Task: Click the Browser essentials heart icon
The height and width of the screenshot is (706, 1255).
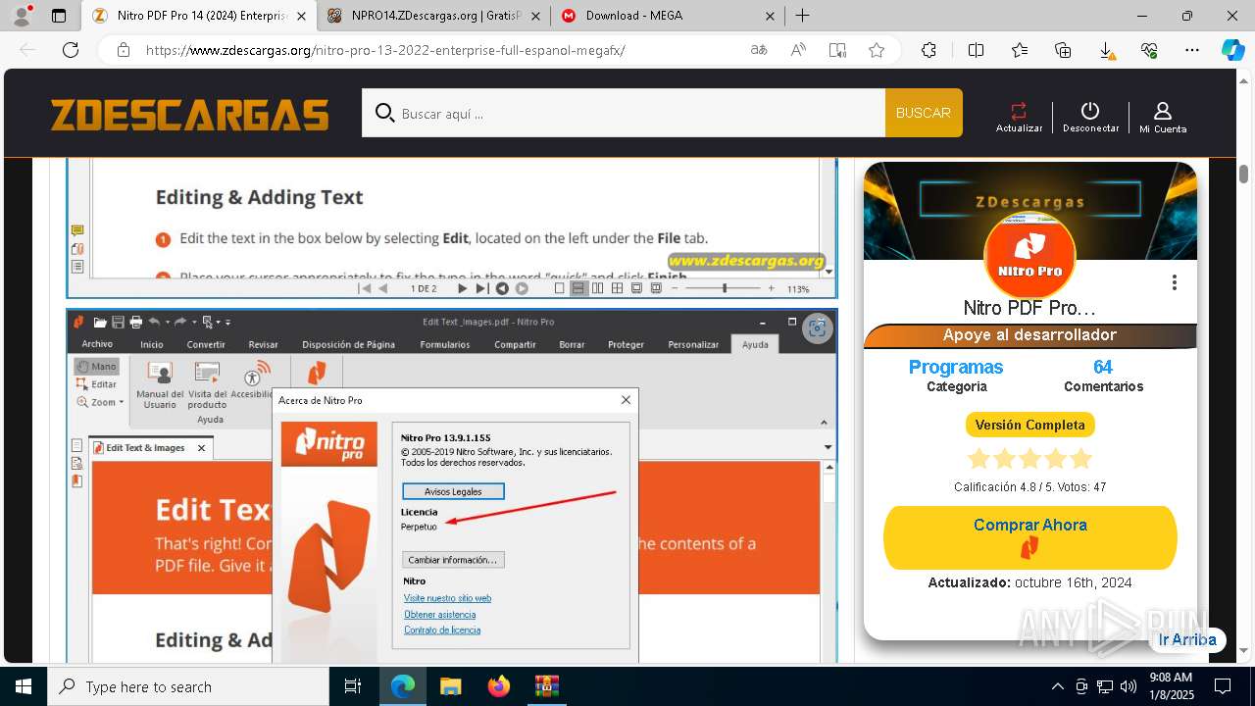Action: 1149,50
